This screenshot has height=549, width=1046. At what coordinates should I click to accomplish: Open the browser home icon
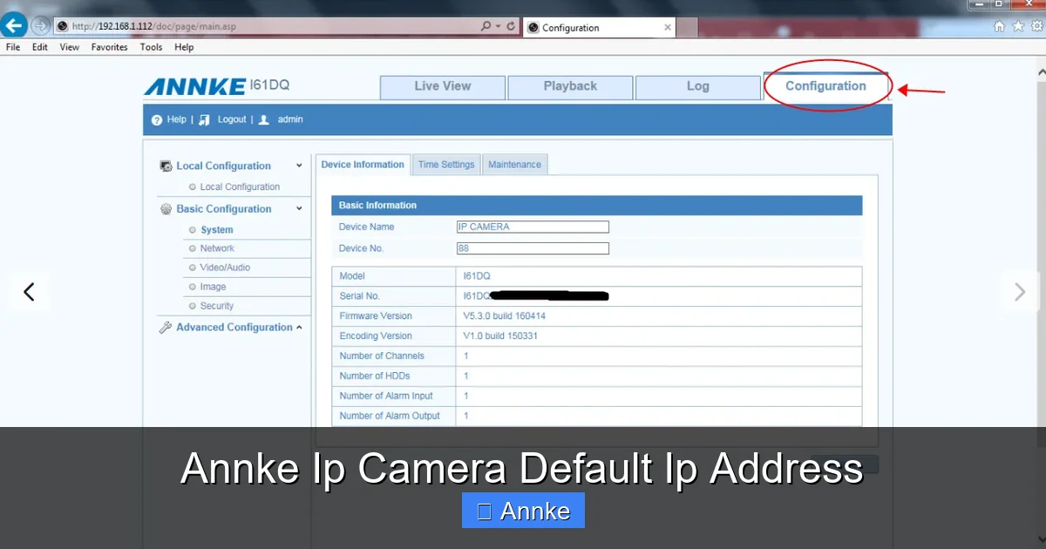999,26
